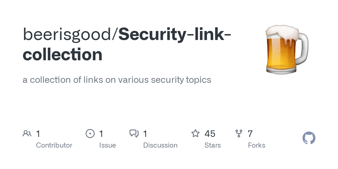Click the contributors people icon
Image resolution: width=338 pixels, height=169 pixels.
[27, 134]
